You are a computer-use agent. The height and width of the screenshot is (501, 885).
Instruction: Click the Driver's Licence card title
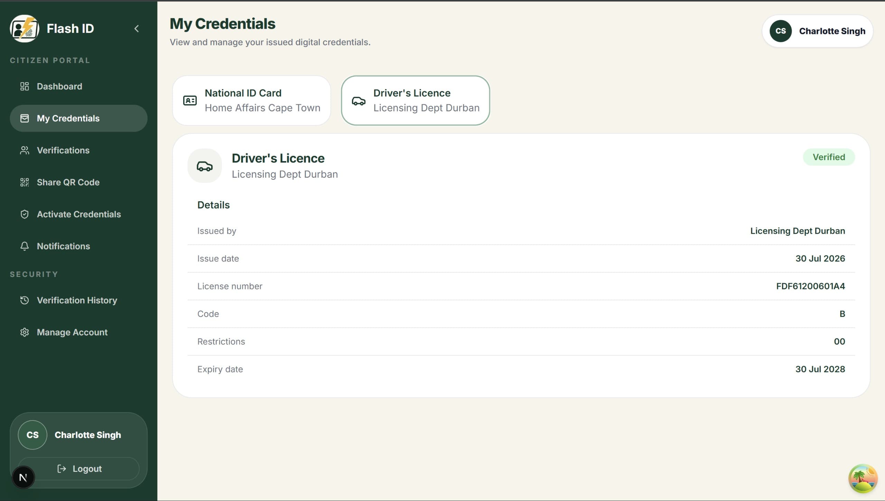coord(278,158)
